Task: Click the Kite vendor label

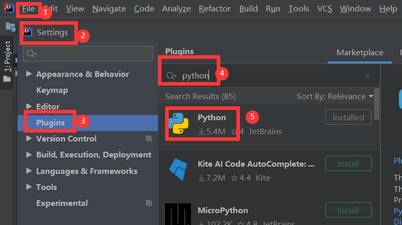Action: click(263, 178)
